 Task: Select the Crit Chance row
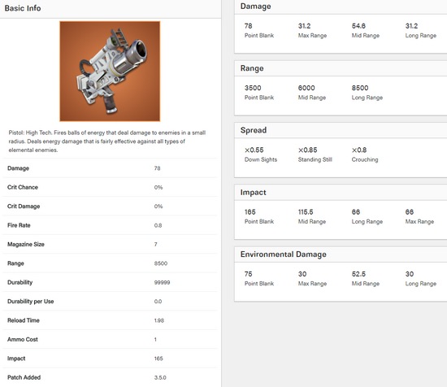pyautogui.click(x=110, y=187)
